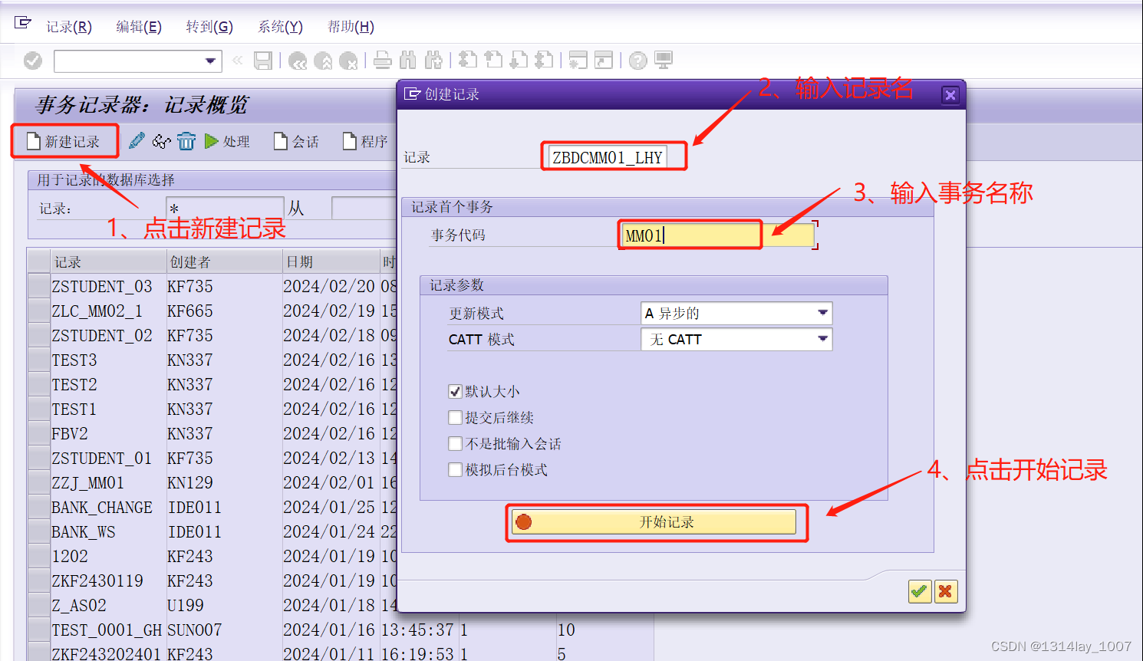Select the table cell TEST_0001_GH
The width and height of the screenshot is (1143, 661).
107,630
